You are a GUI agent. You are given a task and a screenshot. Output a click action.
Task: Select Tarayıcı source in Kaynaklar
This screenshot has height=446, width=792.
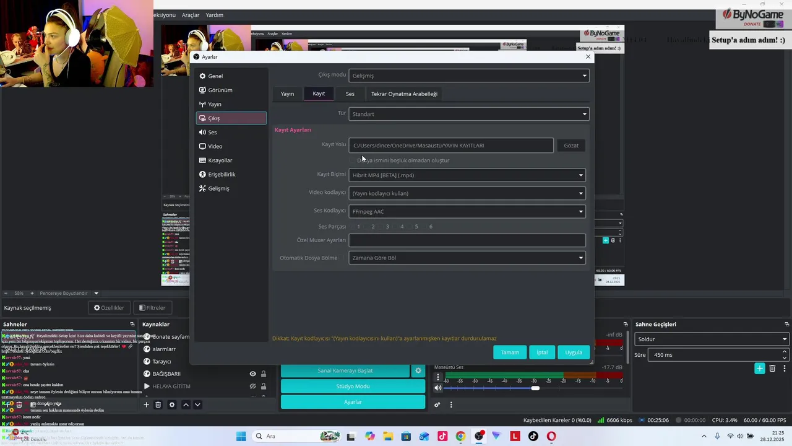tap(161, 361)
